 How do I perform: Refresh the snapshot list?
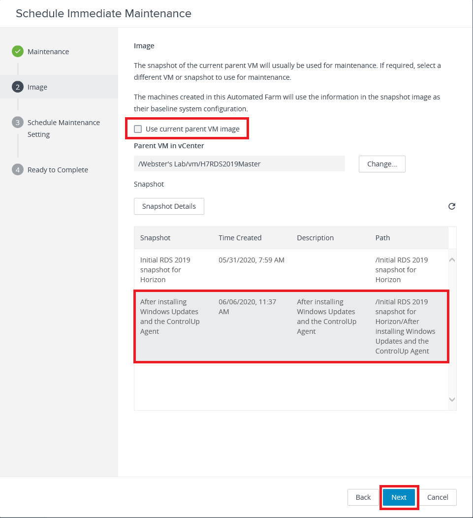451,206
